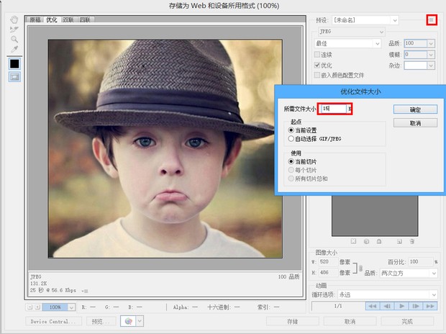Open the 品质 quality slider arrow
The width and height of the screenshot is (446, 334).
431,44
